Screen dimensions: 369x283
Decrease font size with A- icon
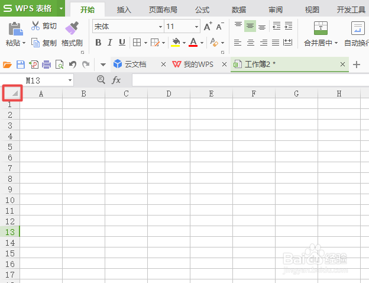(220, 26)
